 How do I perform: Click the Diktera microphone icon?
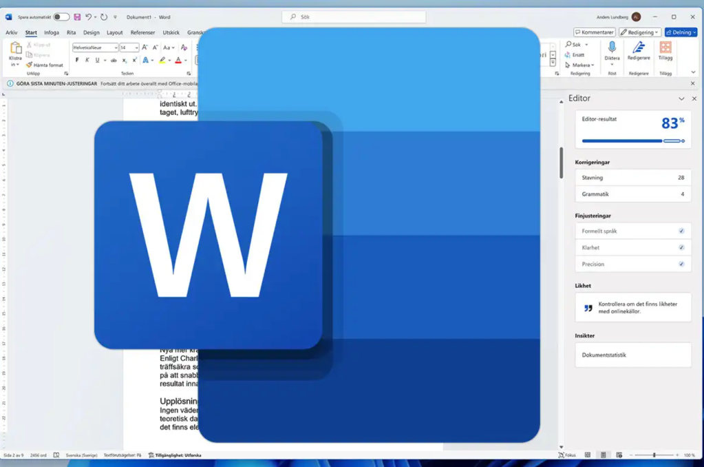[x=612, y=48]
